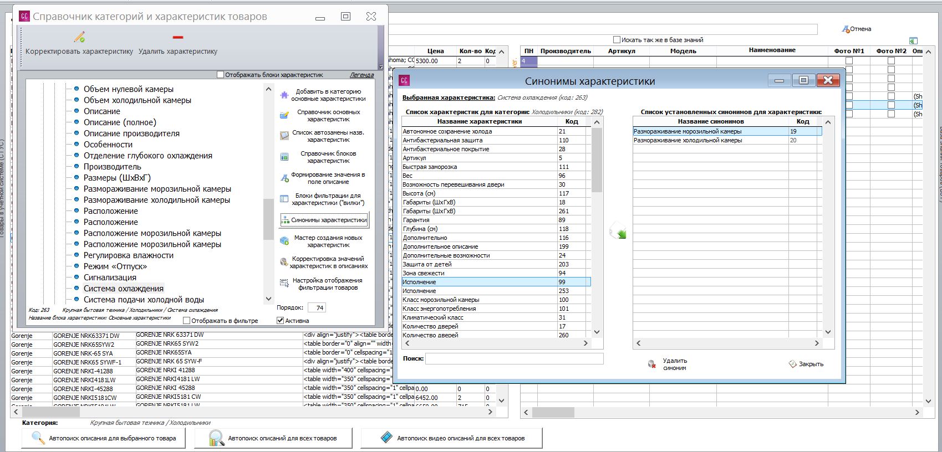Image resolution: width=942 pixels, height=452 pixels.
Task: Open 'Корректировка значений характеристик в описаниях'
Action: point(323,263)
